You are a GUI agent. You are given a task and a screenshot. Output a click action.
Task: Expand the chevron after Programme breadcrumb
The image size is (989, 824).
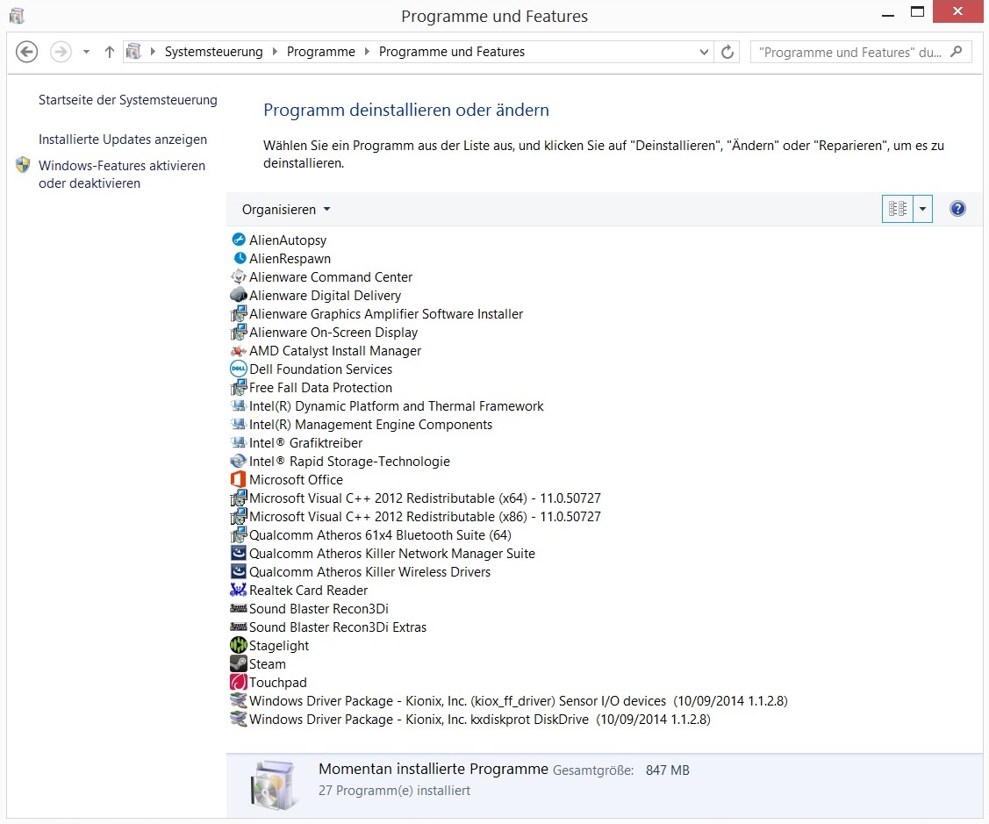click(367, 52)
